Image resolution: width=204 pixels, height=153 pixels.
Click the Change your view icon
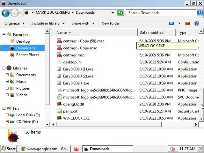click(x=171, y=23)
